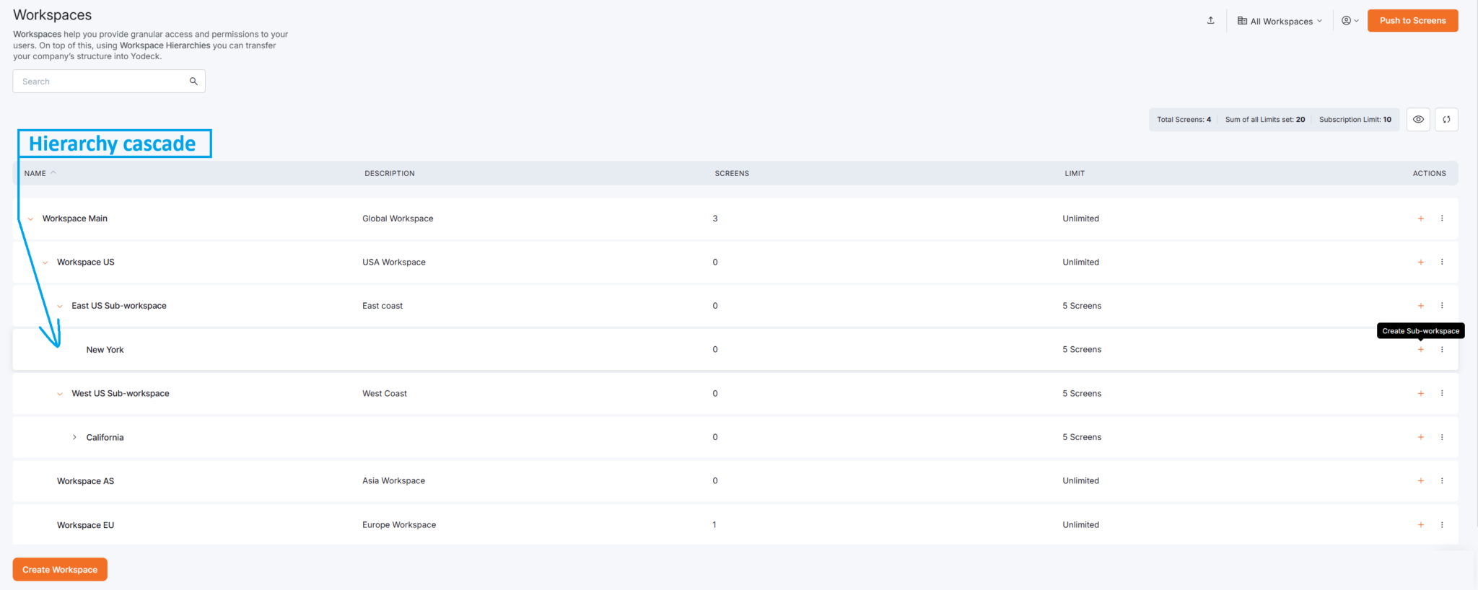Screen dimensions: 1478x590
Task: Collapse the Workspace Main row
Action: pos(30,219)
